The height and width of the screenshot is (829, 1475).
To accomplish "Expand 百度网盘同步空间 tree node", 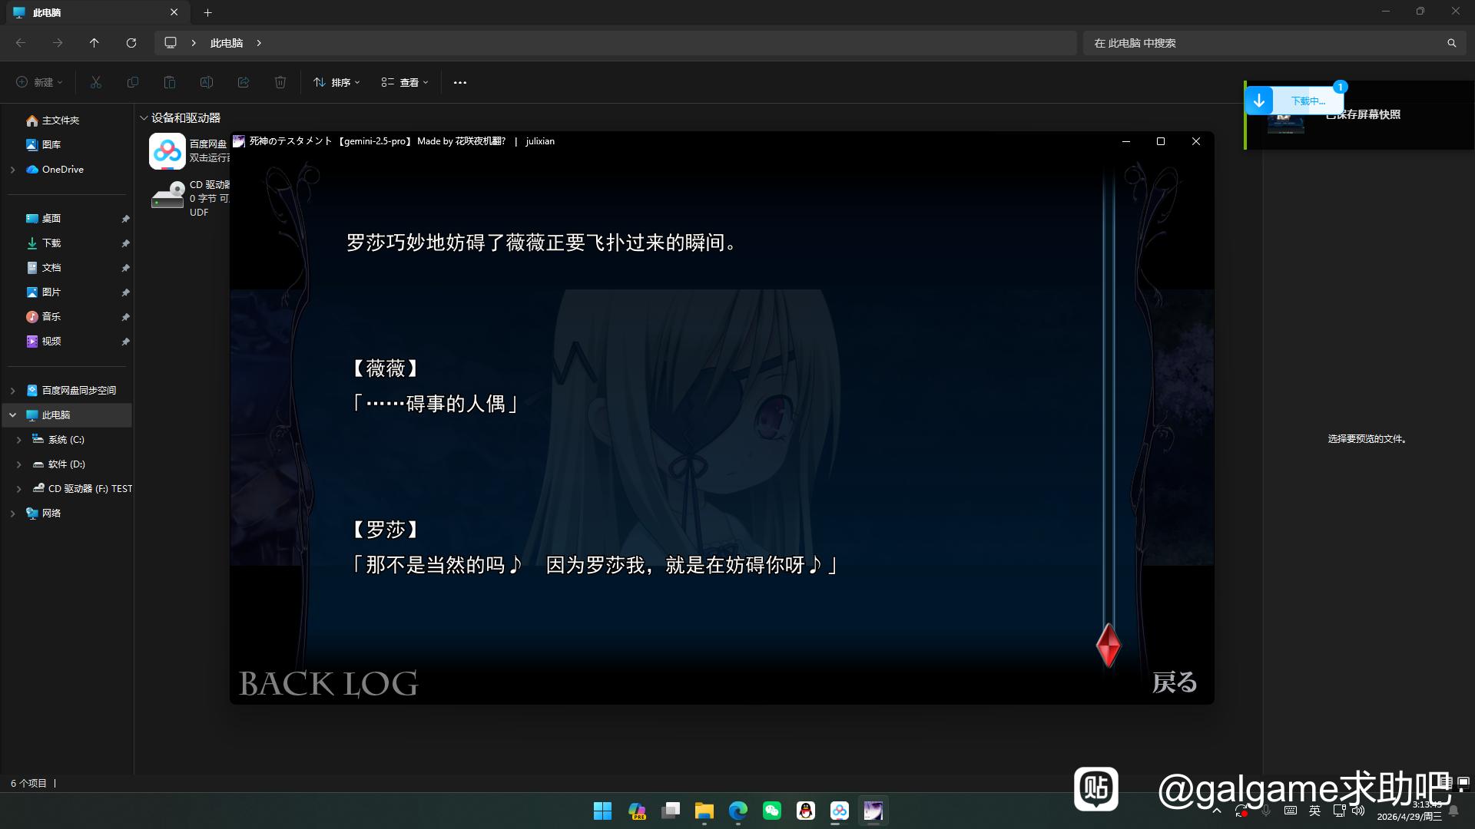I will [x=13, y=391].
